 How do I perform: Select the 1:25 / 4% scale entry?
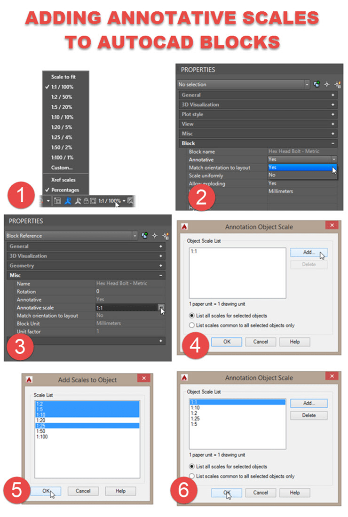62,137
